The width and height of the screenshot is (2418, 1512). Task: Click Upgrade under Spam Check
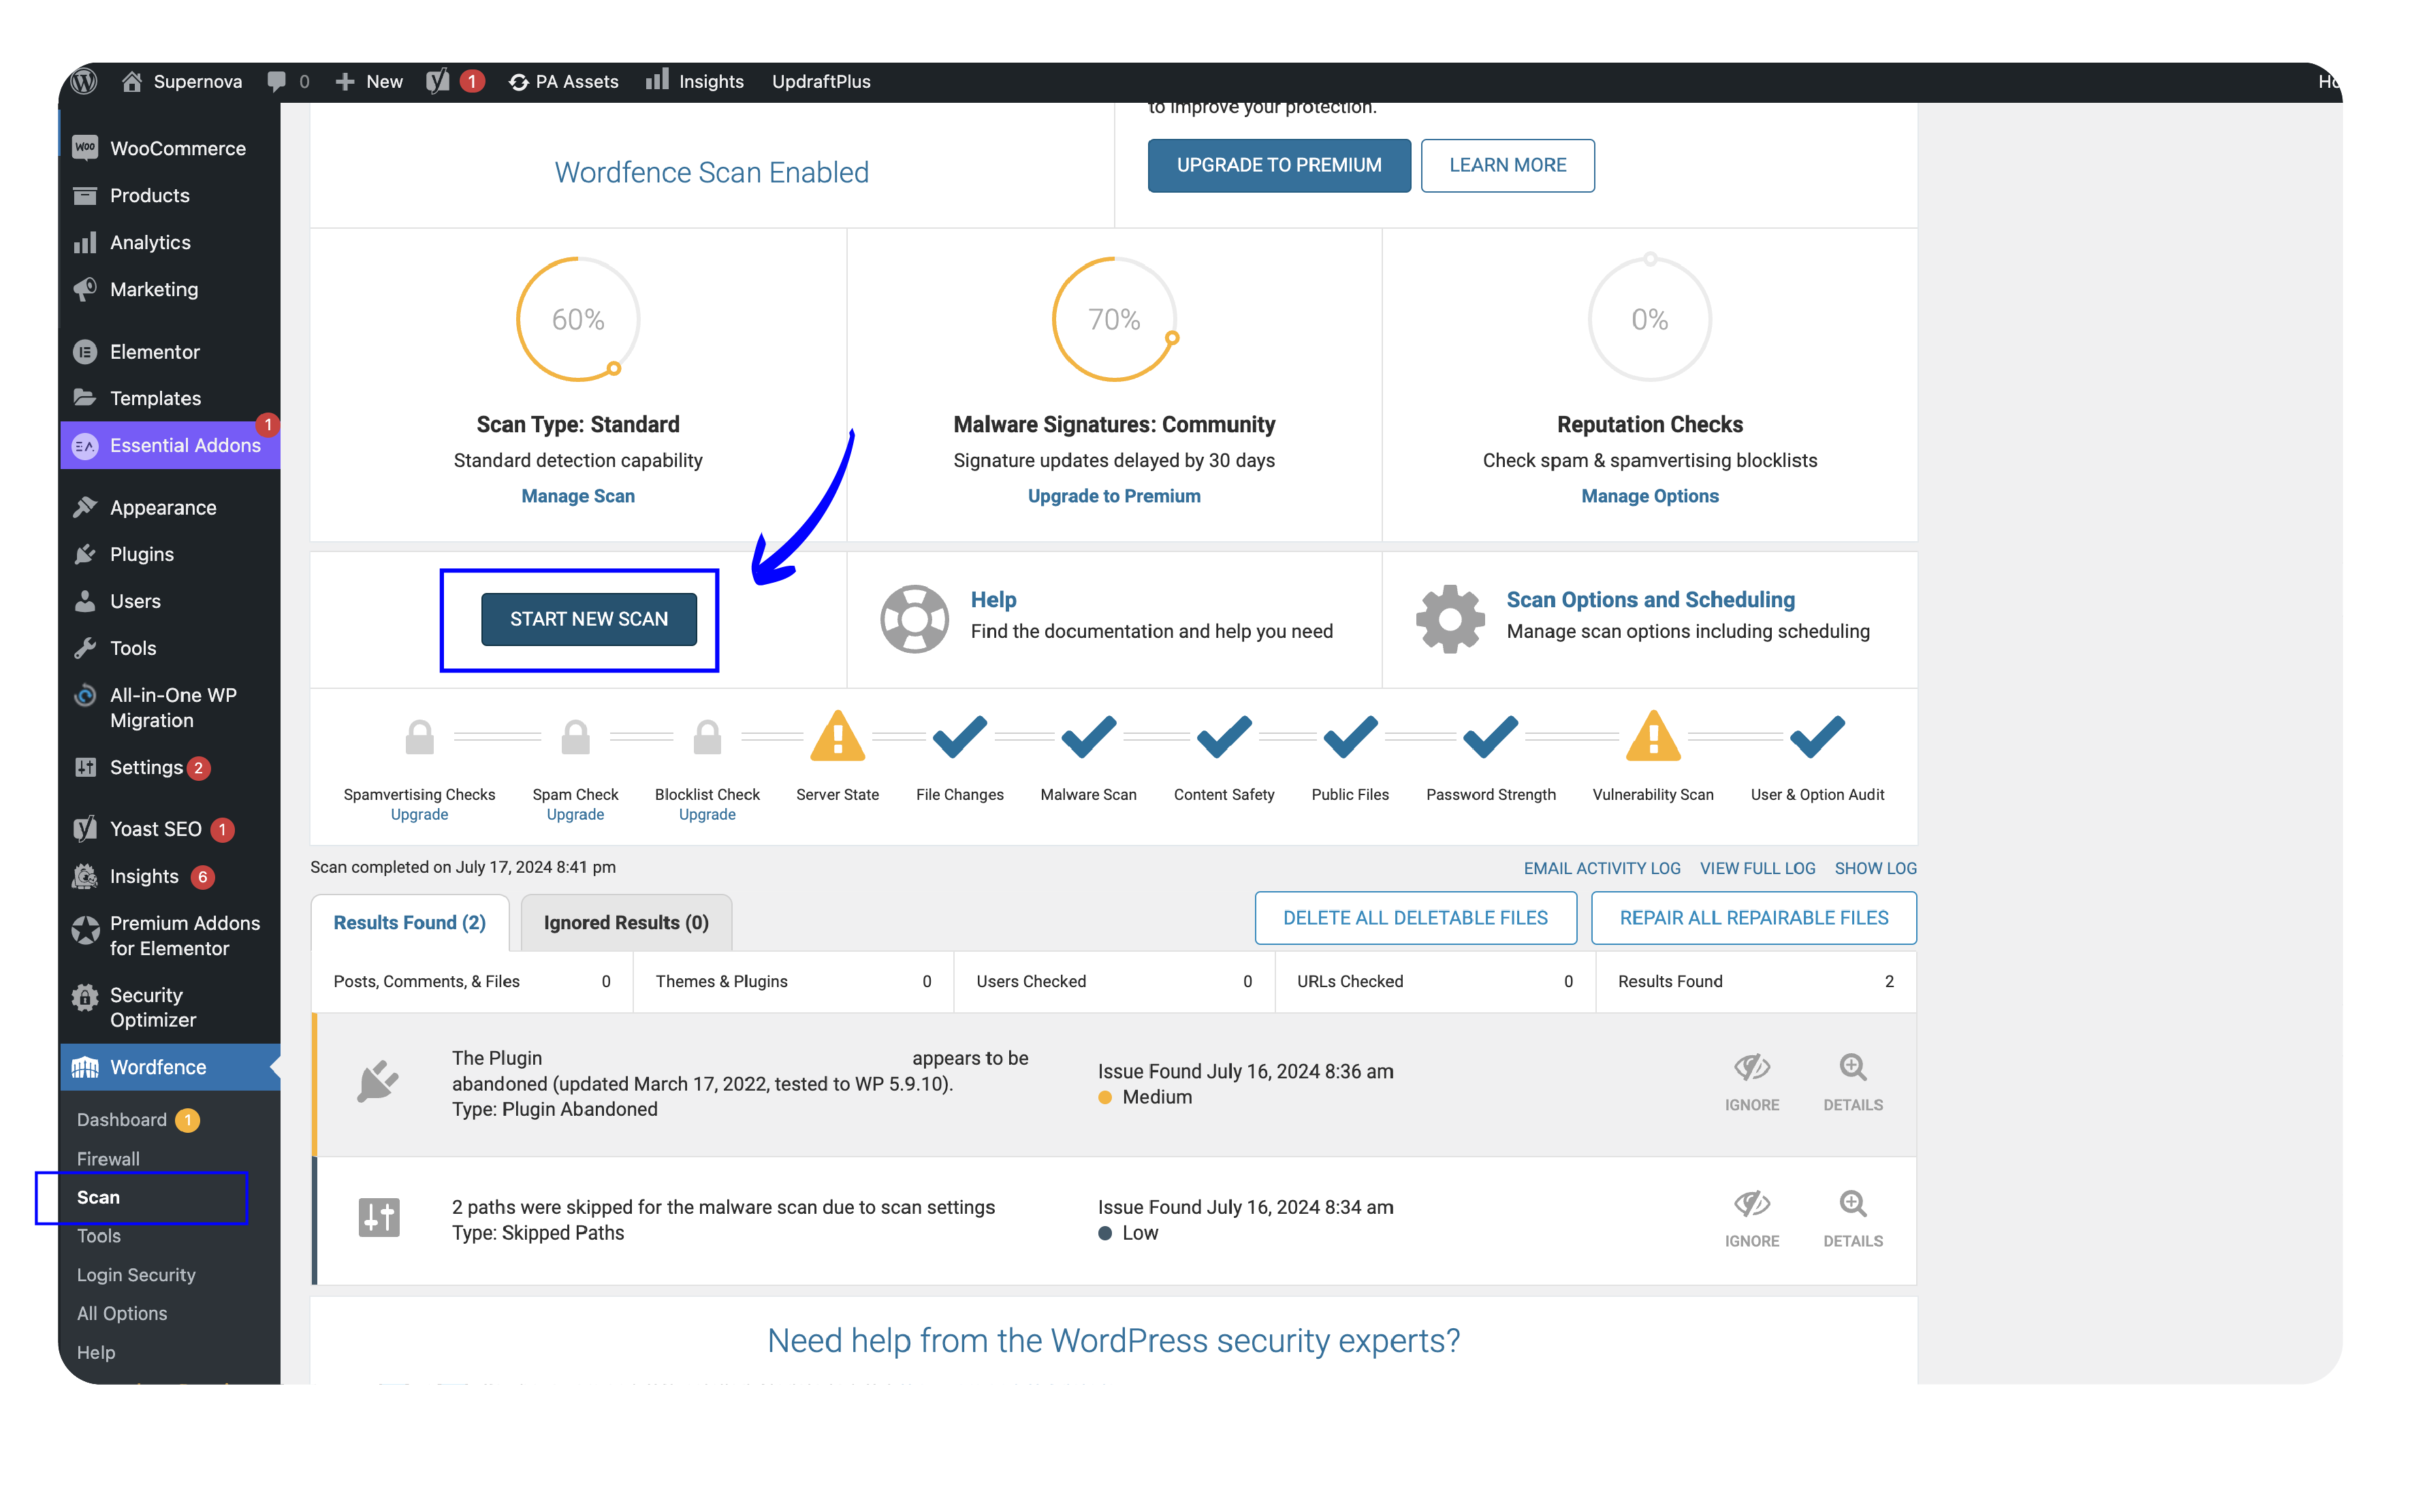tap(575, 814)
